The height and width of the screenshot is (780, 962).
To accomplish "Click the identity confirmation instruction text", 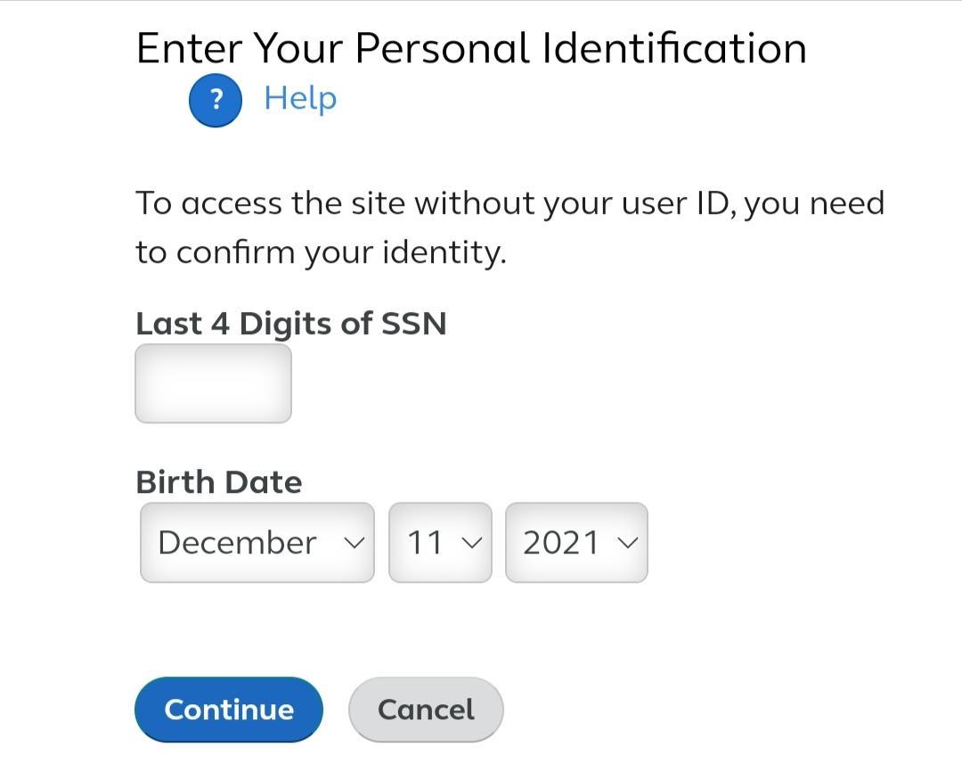I will coord(510,227).
